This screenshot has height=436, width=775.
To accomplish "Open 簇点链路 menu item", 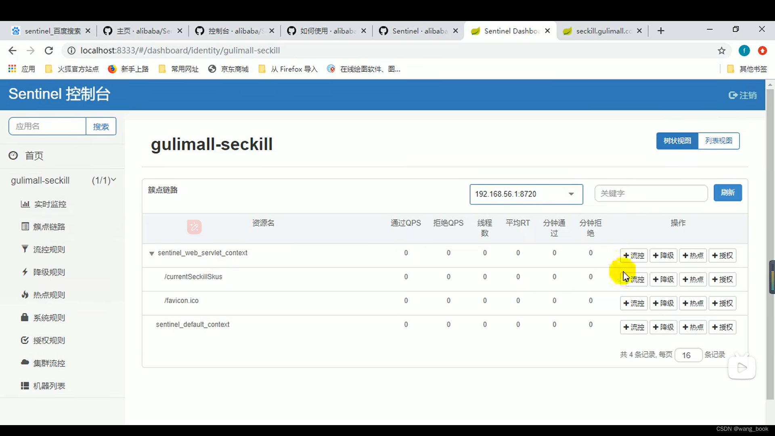I will tap(43, 227).
